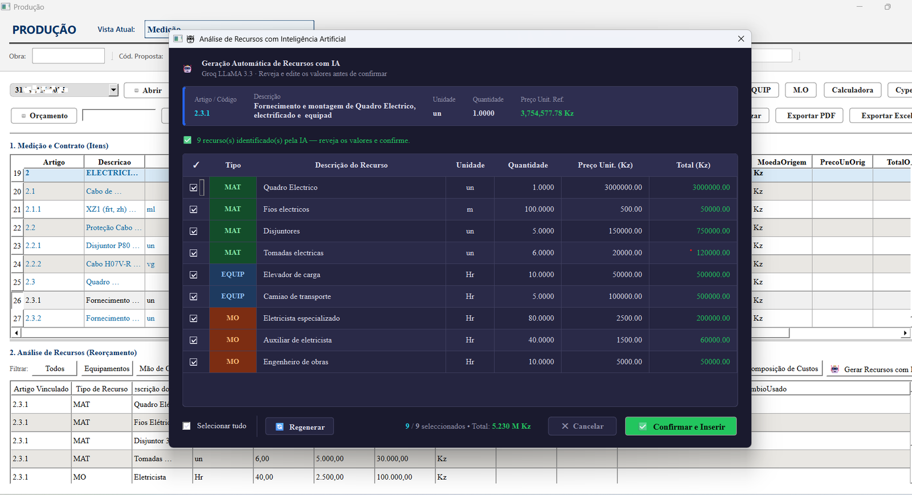Click the Cabo H07V-R cell in row 24
This screenshot has width=912, height=495.
[113, 264]
